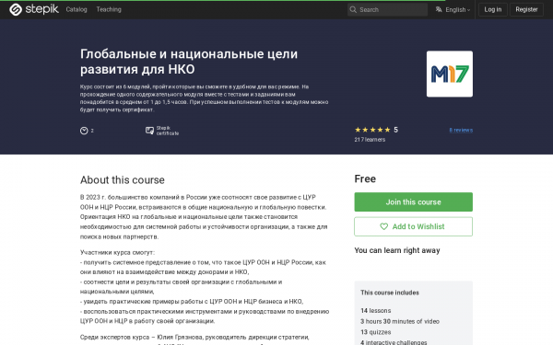
Task: Focus the Search input field
Action: click(387, 9)
